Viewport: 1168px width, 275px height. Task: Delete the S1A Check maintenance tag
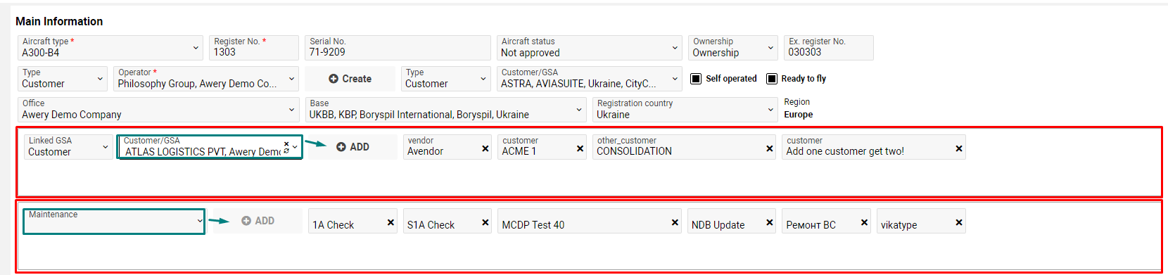(485, 222)
